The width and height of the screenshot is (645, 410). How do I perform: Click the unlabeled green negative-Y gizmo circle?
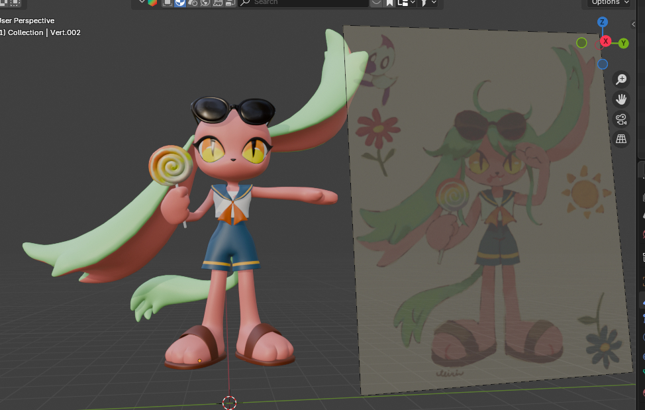tap(581, 43)
